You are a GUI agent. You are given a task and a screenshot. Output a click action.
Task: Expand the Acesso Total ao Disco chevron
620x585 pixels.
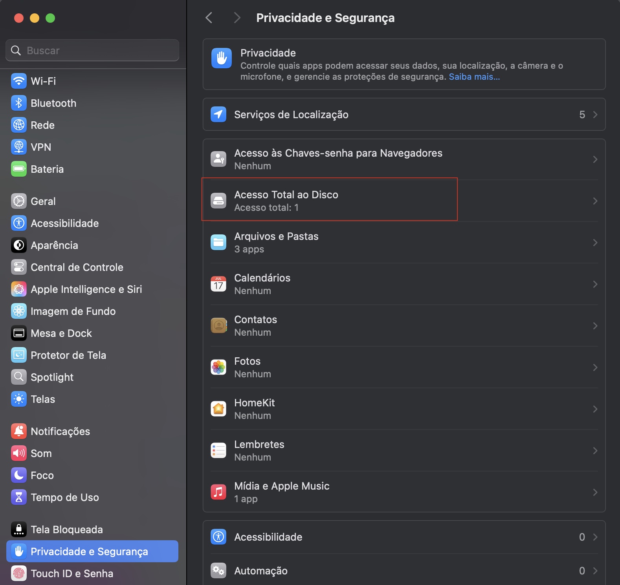coord(595,201)
